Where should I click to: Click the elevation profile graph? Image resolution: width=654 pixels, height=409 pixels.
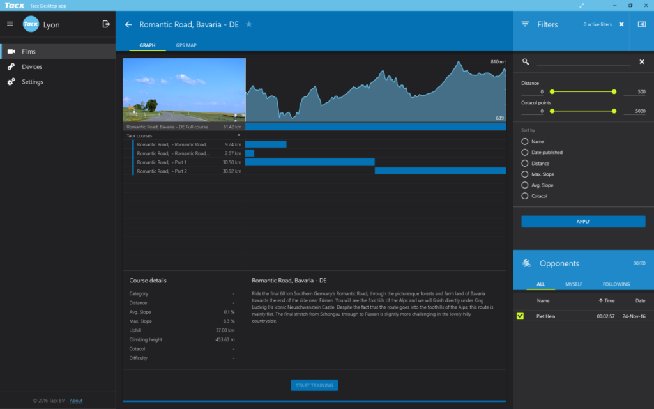(376, 89)
